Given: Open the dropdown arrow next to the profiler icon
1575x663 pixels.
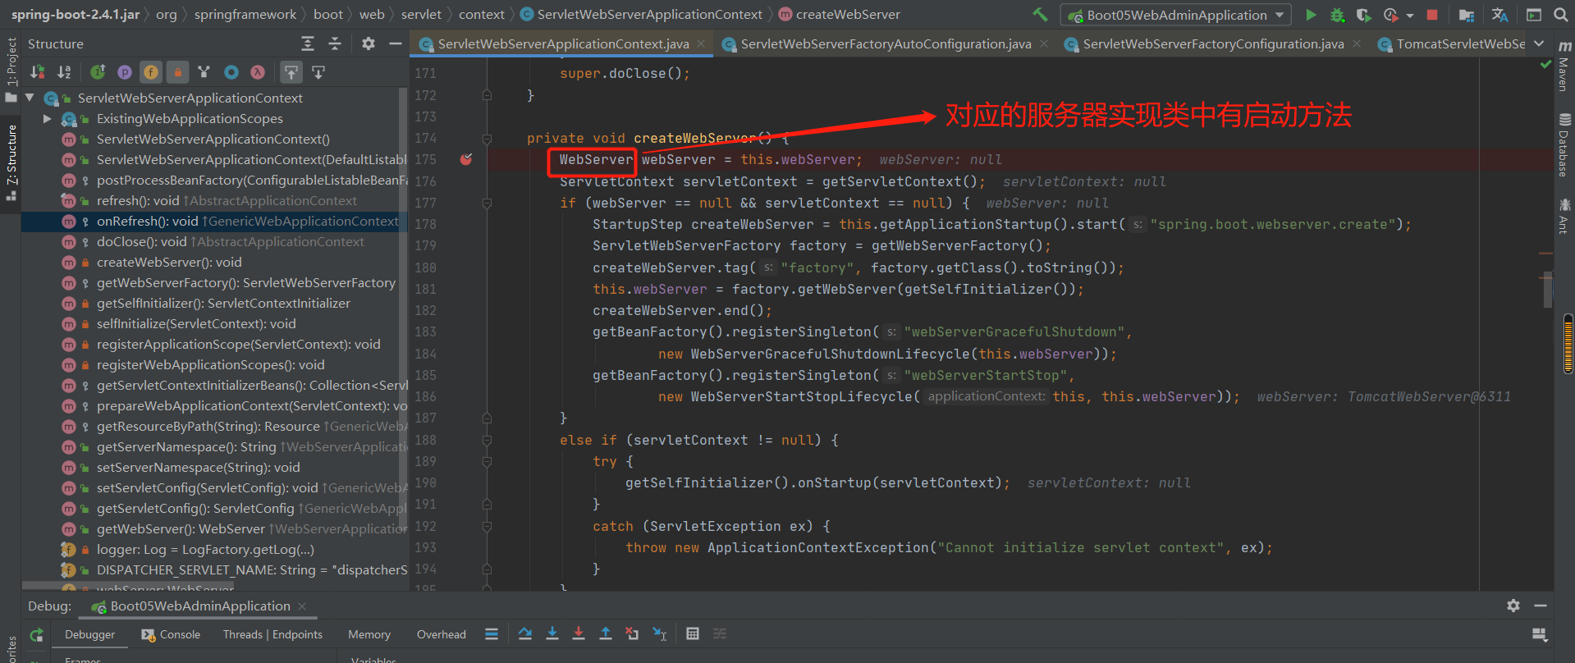Looking at the screenshot, I should coord(1410,16).
